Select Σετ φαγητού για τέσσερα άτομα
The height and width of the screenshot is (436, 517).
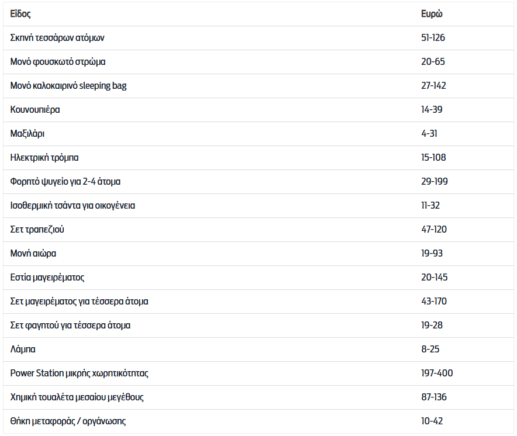coord(70,326)
